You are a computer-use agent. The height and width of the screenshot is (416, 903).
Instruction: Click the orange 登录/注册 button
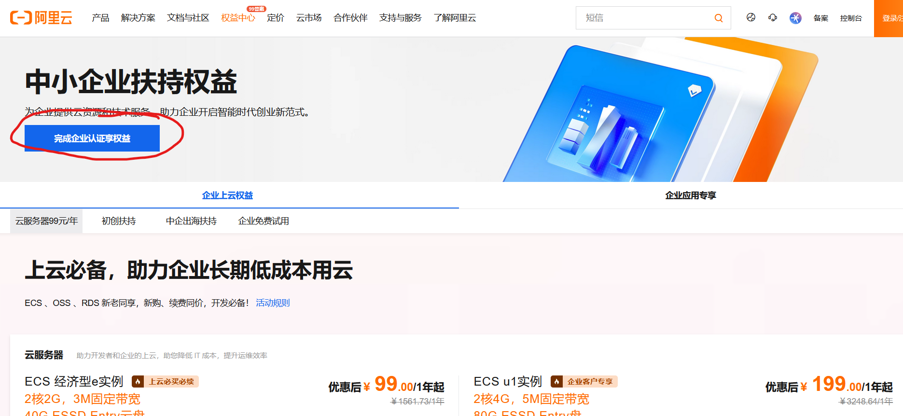(889, 18)
